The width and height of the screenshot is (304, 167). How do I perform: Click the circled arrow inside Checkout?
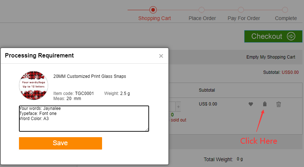[x=291, y=36]
